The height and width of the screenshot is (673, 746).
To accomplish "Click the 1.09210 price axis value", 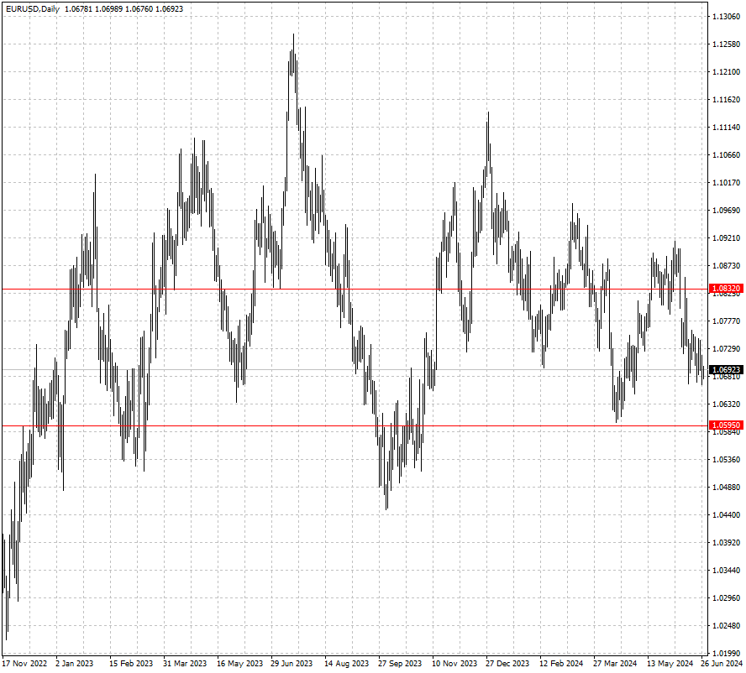I will (x=726, y=237).
